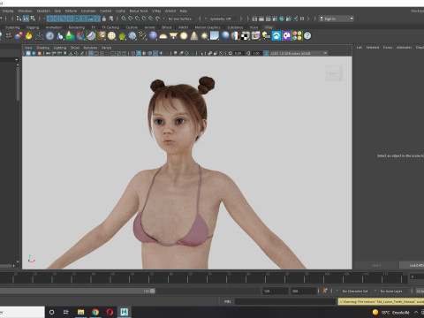Open Google Chrome from the taskbar
Screen dimensions: 424x318
[95, 312]
